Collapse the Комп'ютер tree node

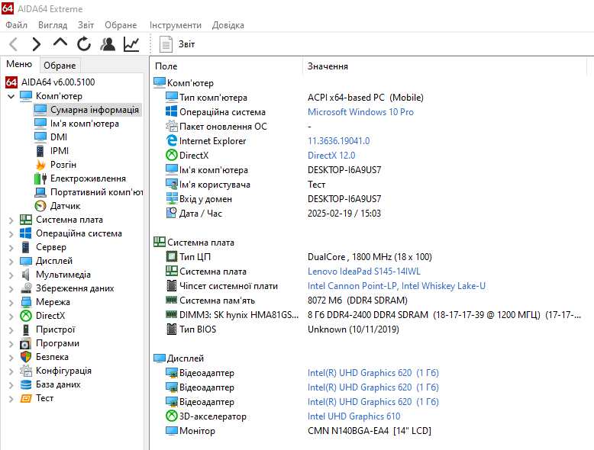[x=11, y=96]
